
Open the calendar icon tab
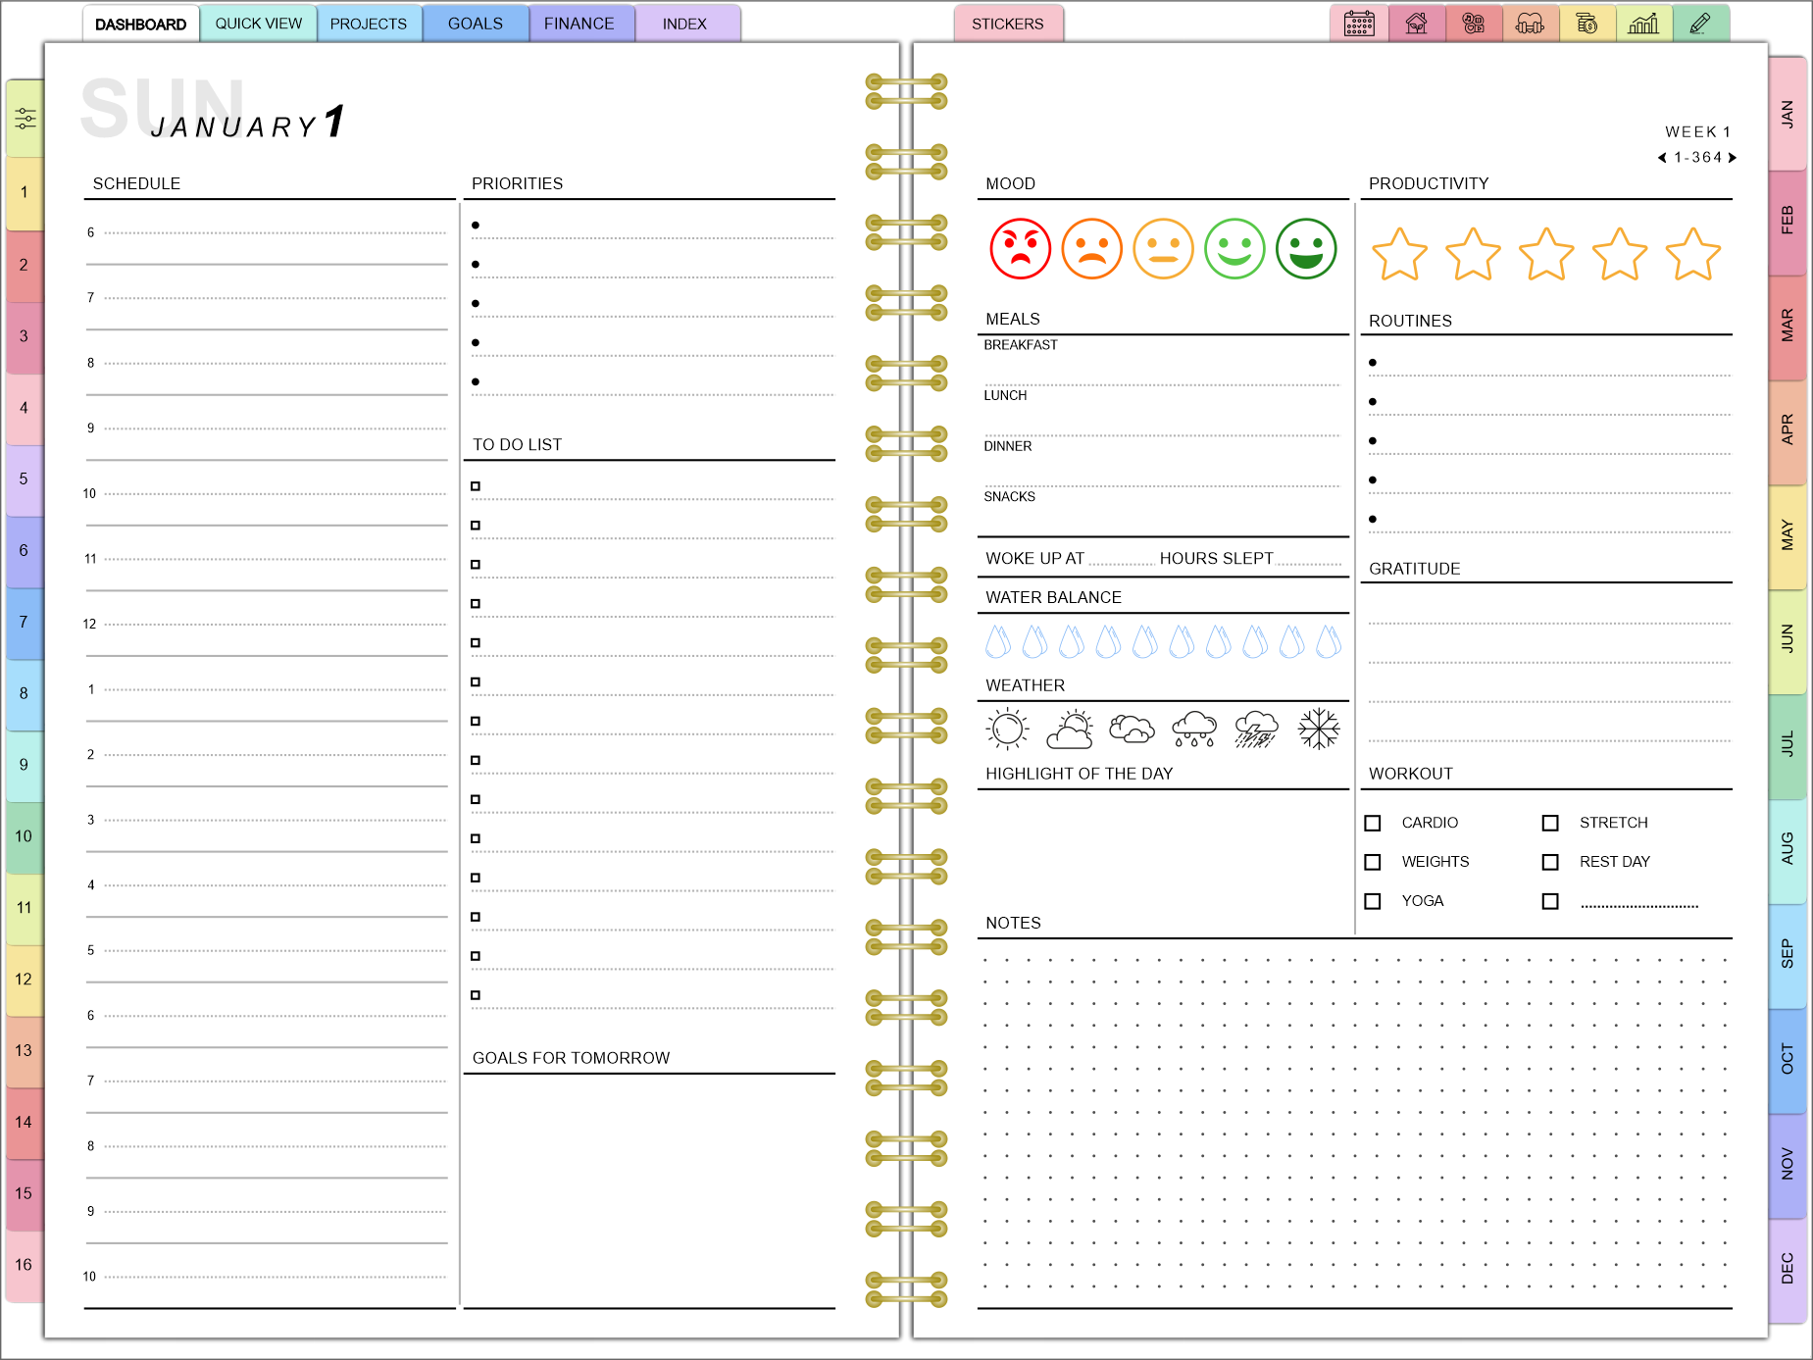1358,24
